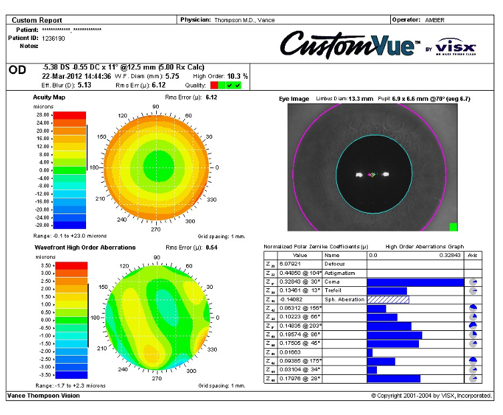Click physician name 'Thompson M.D., Vance'
Image resolution: width=503 pixels, height=415 pixels.
coord(244,20)
